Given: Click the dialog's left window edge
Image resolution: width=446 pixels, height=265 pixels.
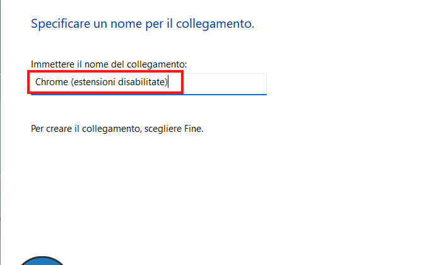Looking at the screenshot, I should click(1, 126).
